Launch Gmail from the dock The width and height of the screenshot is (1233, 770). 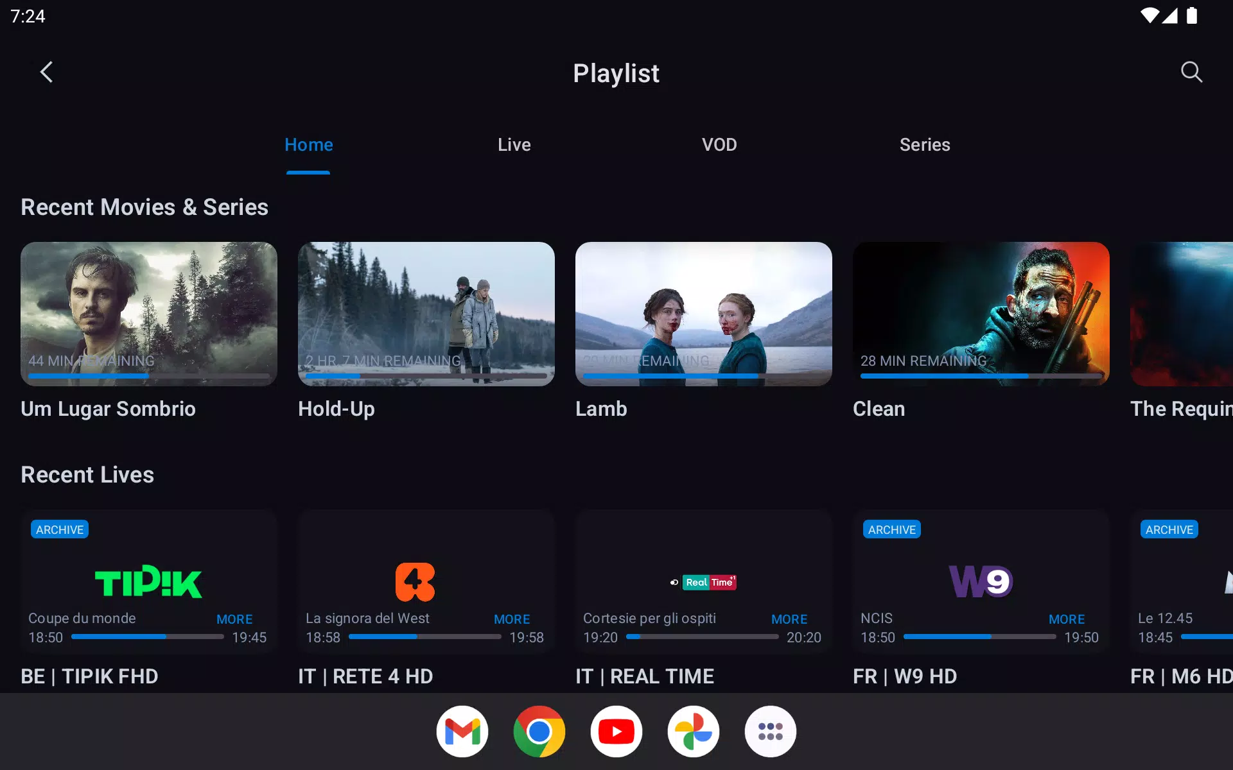click(462, 732)
